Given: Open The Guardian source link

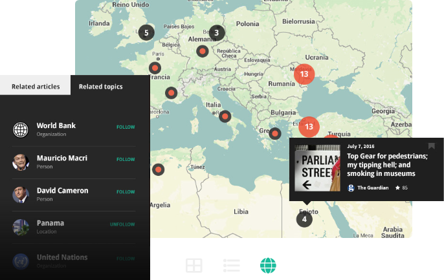Looking at the screenshot, I should tap(373, 188).
